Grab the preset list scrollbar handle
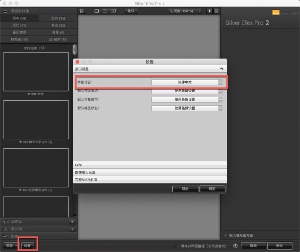The width and height of the screenshot is (300, 252). (x=75, y=50)
